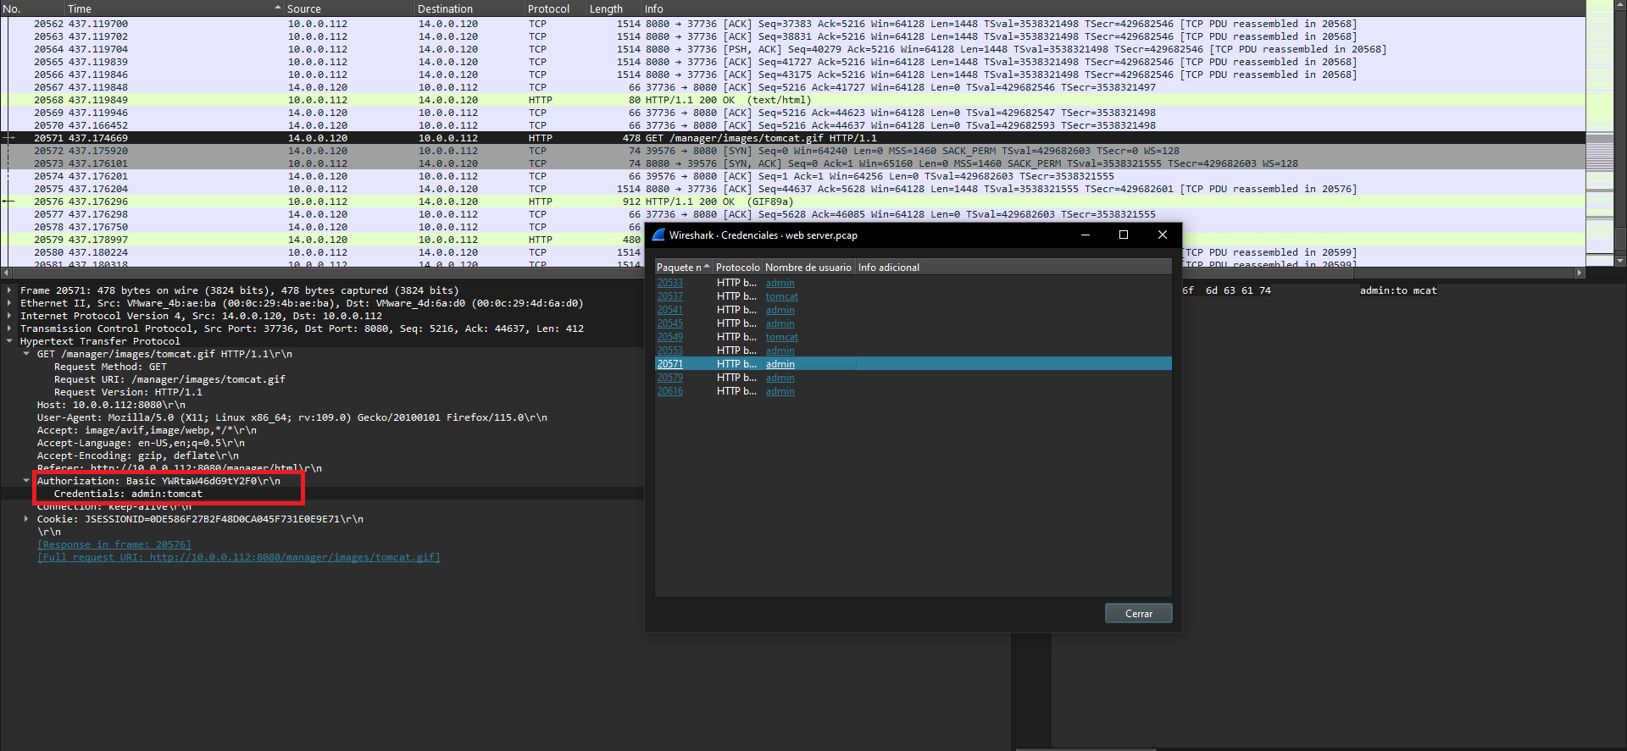The height and width of the screenshot is (751, 1627).
Task: Expand the Frame 20571 tree node
Action: coord(9,290)
